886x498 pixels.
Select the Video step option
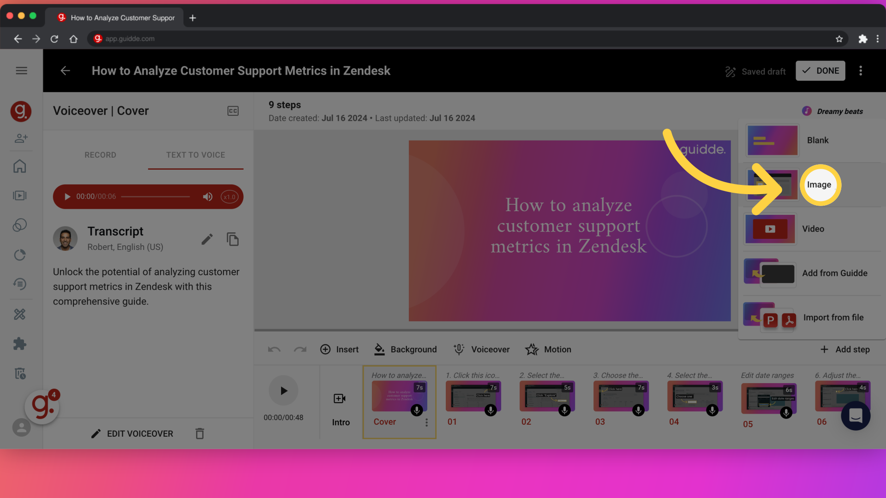point(811,229)
